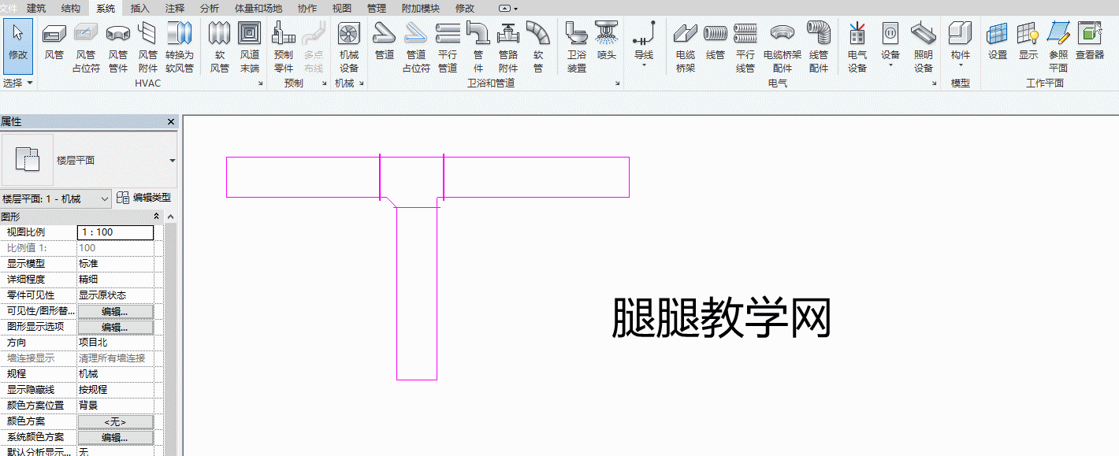Image resolution: width=1119 pixels, height=456 pixels.
Task: Click 编辑 button for 系统颜色方案
Action: click(x=115, y=437)
